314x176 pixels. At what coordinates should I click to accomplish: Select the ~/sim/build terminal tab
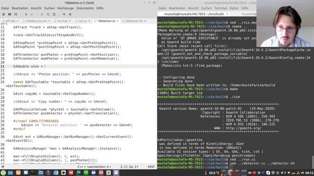pos(194,14)
